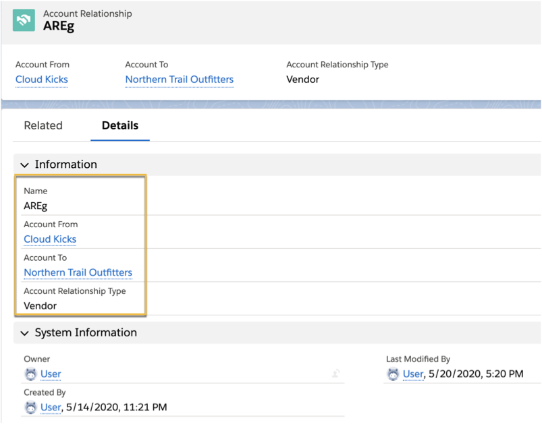This screenshot has width=542, height=424.
Task: Collapse the Information section chevron
Action: coord(25,164)
